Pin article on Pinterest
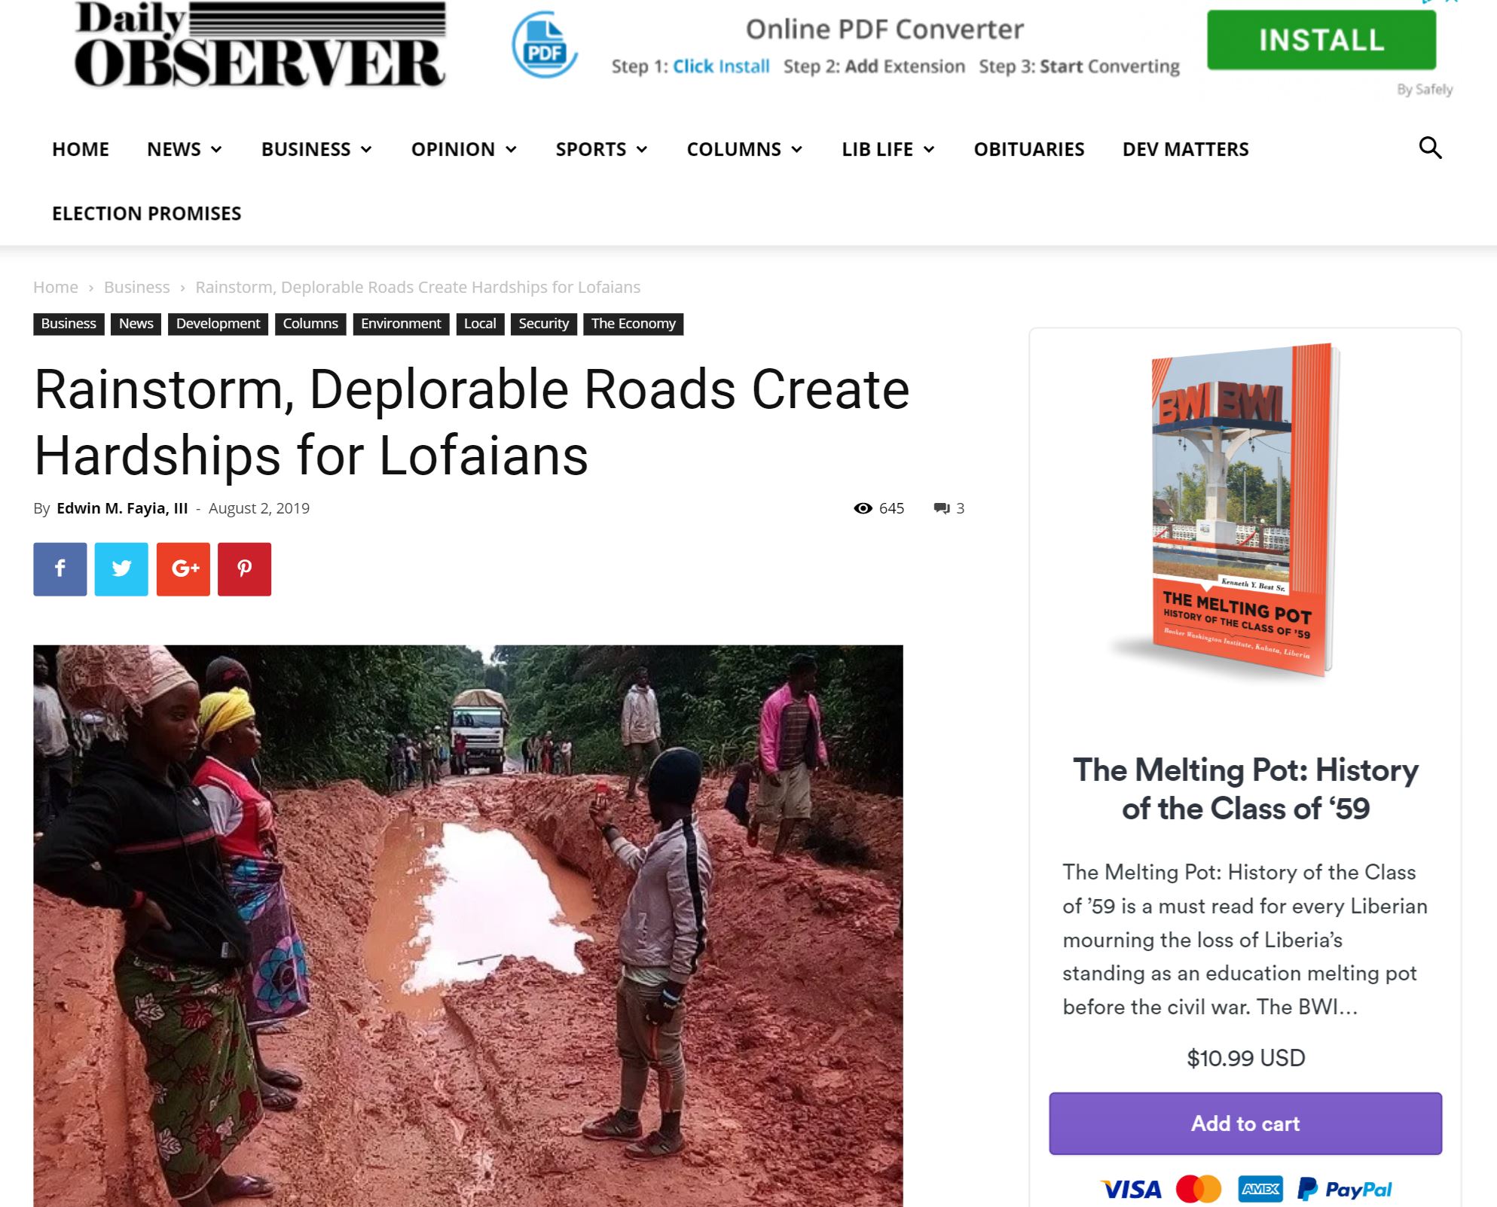The image size is (1497, 1207). pyautogui.click(x=245, y=569)
